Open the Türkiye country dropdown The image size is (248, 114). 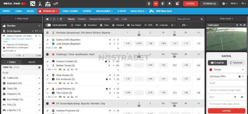(x=226, y=70)
